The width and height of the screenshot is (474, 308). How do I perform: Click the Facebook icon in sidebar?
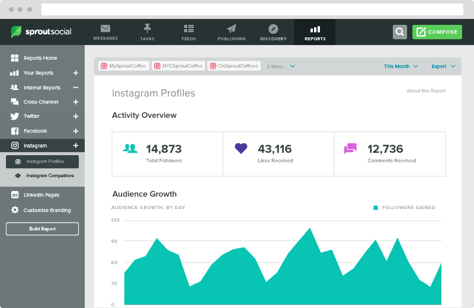point(14,131)
